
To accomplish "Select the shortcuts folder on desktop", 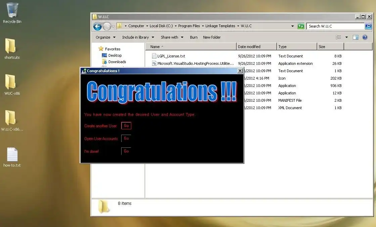I will 10,46.
